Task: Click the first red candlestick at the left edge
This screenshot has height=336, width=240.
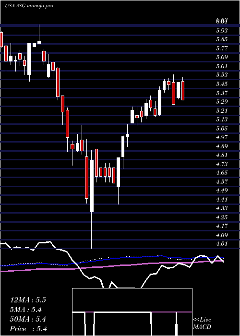Action: click(1, 39)
